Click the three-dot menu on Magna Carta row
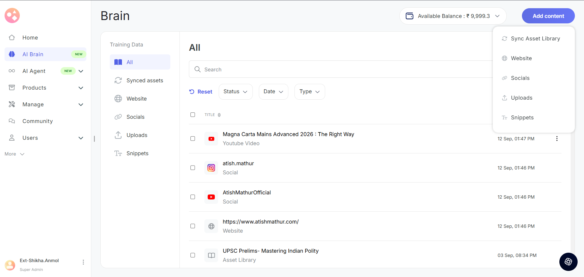The height and width of the screenshot is (277, 584). [557, 139]
